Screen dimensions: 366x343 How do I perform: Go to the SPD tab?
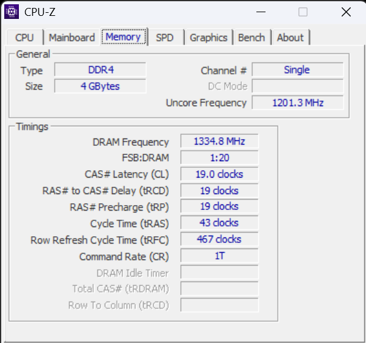point(165,37)
